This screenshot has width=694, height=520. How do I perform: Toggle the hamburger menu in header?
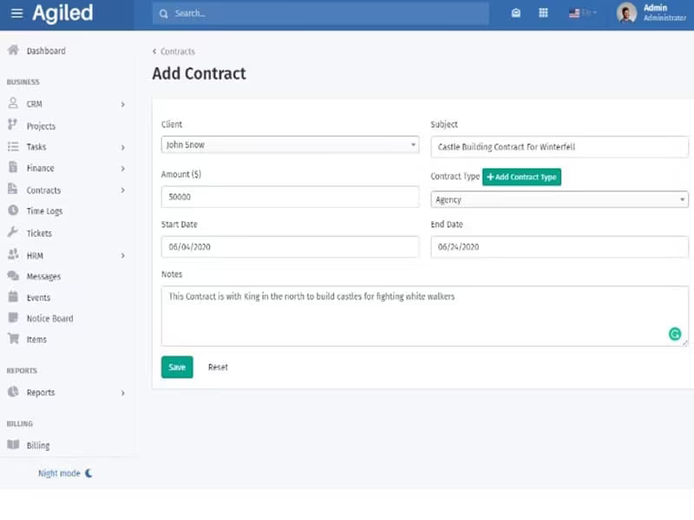16,13
